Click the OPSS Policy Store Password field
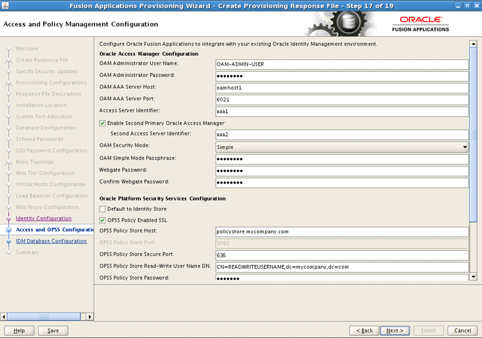Viewport: 482px width, 338px height. (x=342, y=277)
